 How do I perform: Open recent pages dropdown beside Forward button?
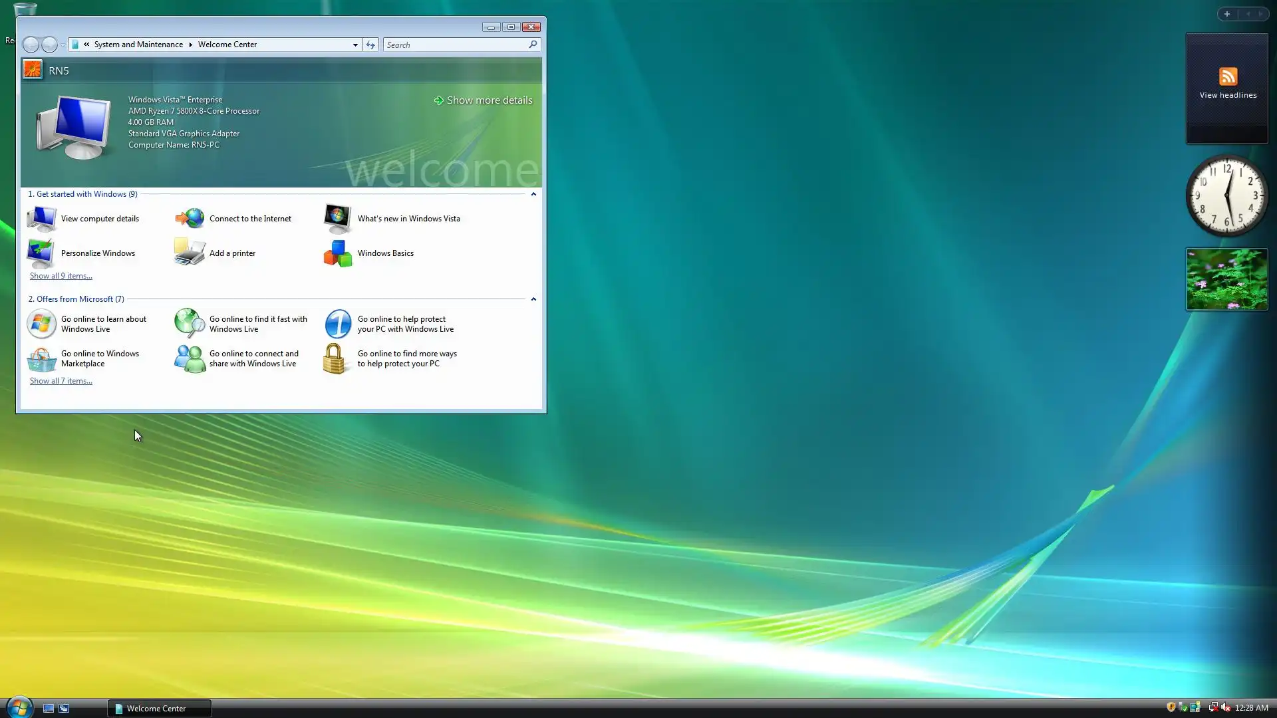pyautogui.click(x=63, y=45)
